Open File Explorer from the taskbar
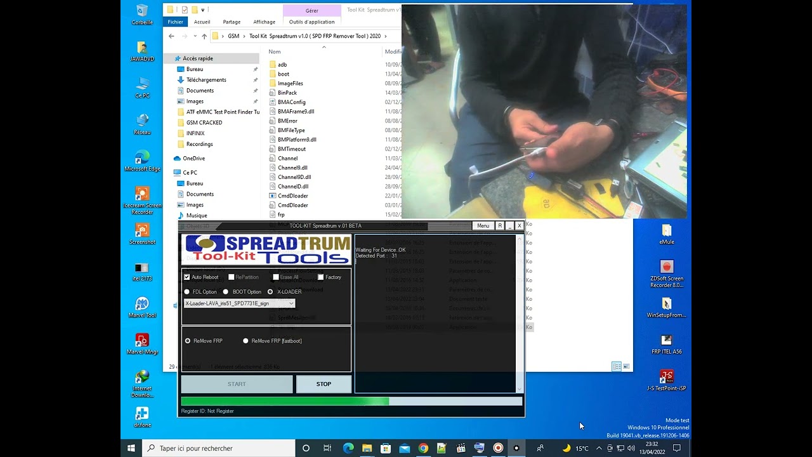812x457 pixels. [x=367, y=448]
